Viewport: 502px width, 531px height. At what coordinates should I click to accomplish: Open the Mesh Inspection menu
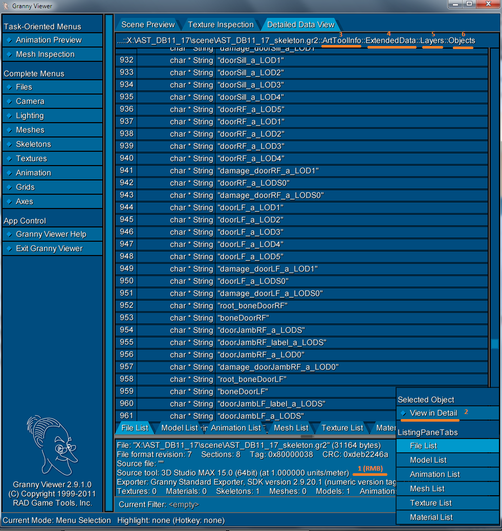(x=45, y=54)
